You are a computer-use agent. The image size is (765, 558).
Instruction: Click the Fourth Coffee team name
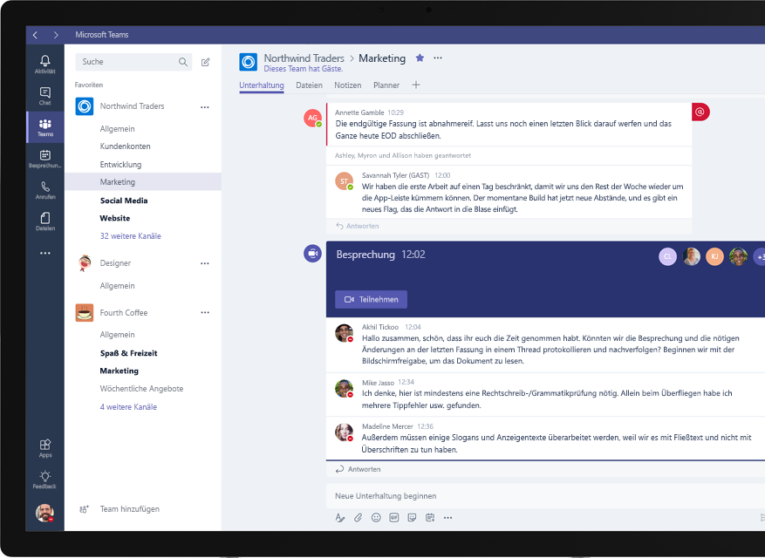[124, 313]
